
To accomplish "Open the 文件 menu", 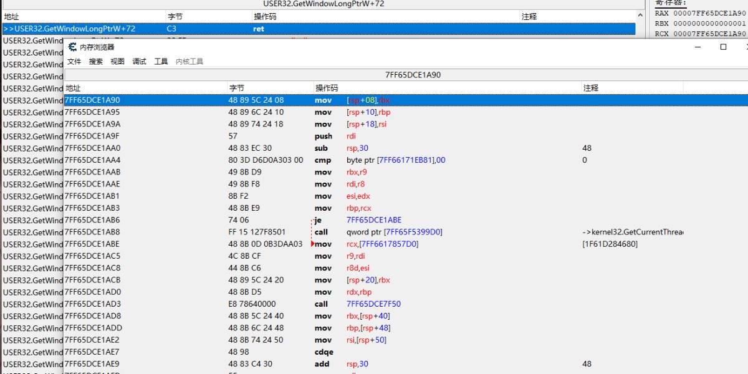I will pos(74,62).
